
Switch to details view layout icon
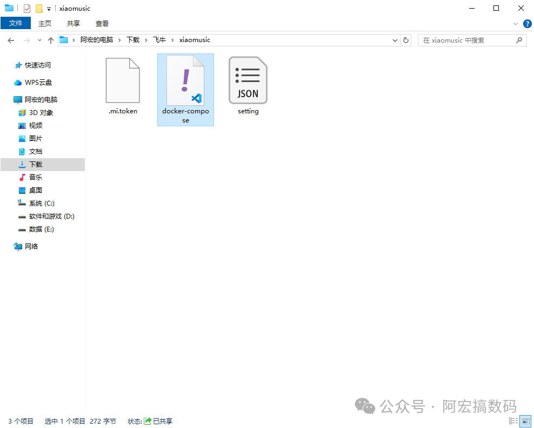pos(513,421)
